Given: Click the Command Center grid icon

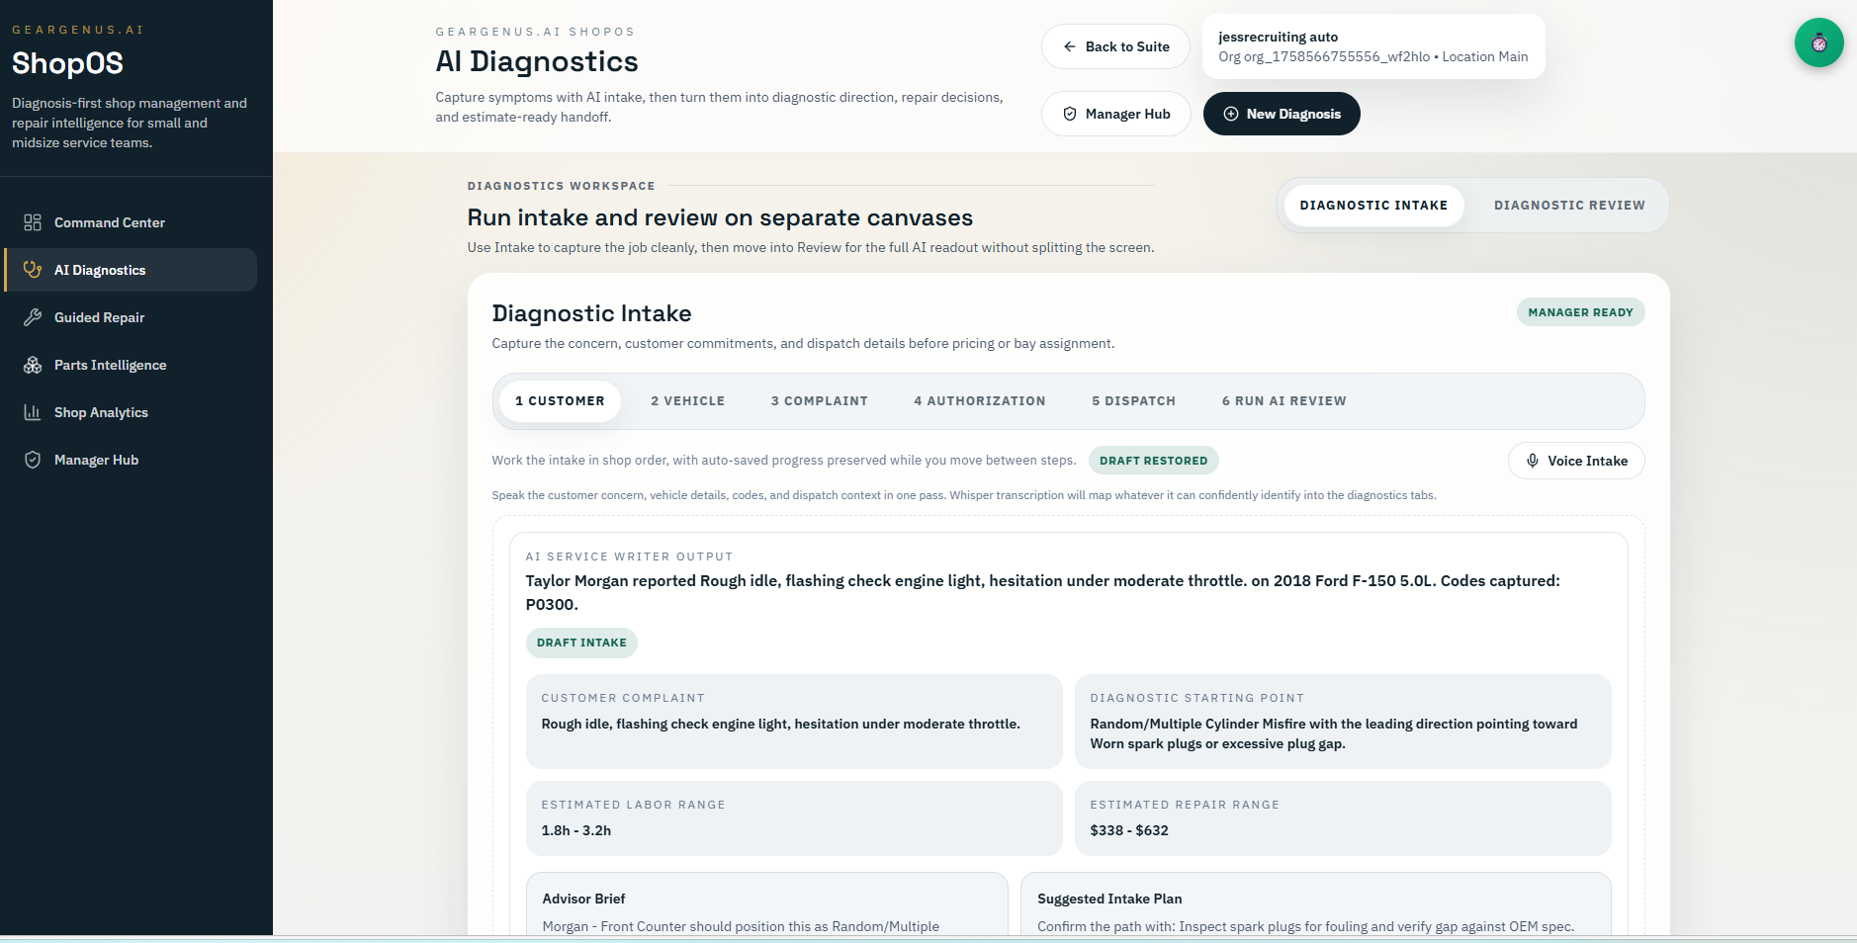Looking at the screenshot, I should 33,222.
